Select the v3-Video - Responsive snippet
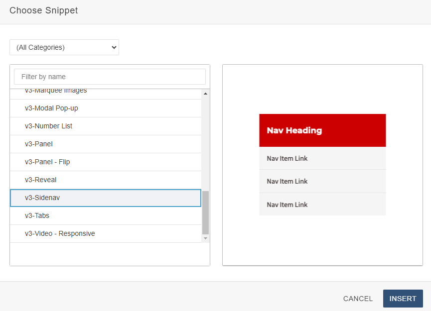The height and width of the screenshot is (311, 431). click(60, 233)
